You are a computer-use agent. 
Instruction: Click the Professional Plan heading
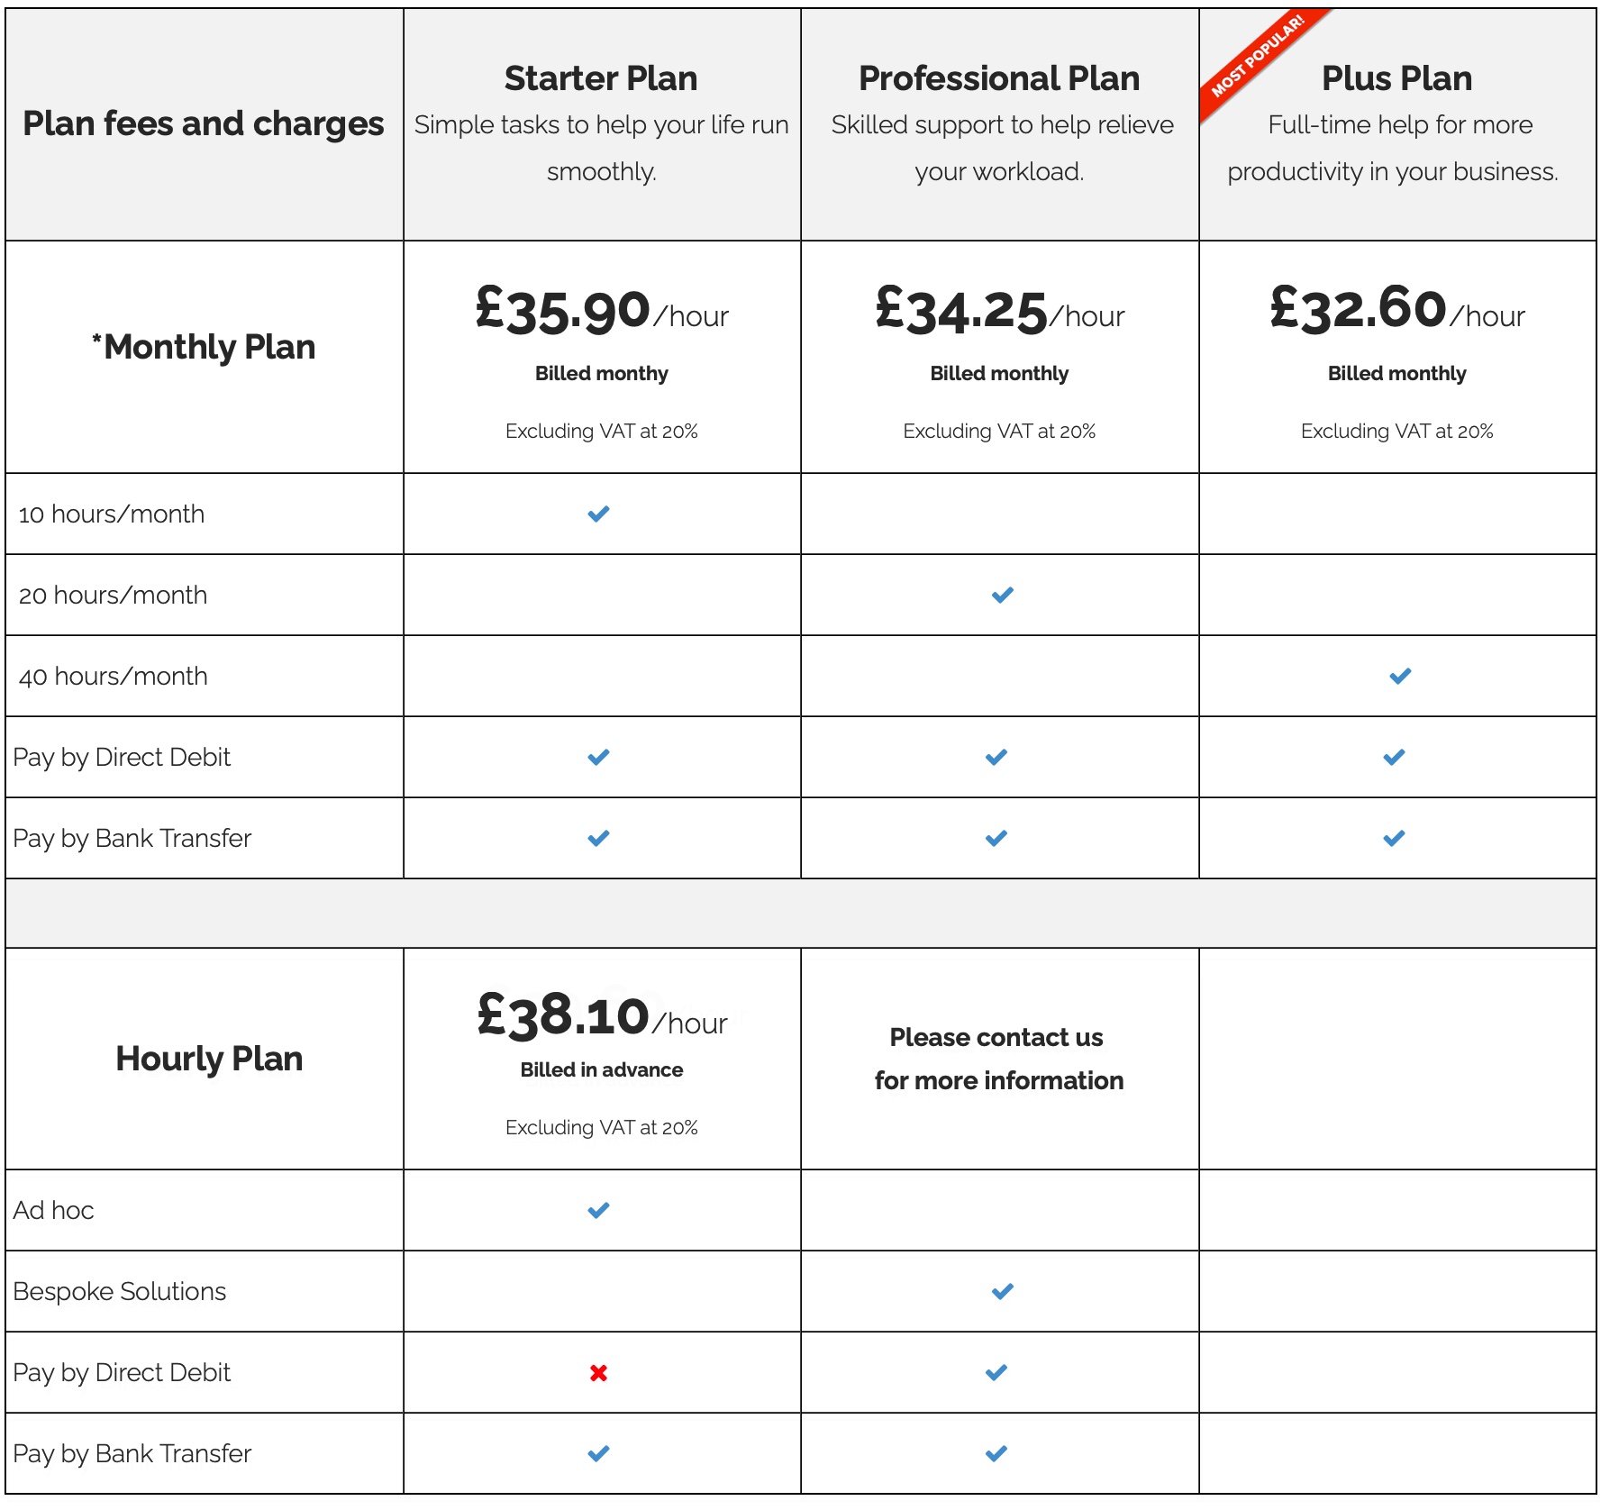click(x=999, y=78)
